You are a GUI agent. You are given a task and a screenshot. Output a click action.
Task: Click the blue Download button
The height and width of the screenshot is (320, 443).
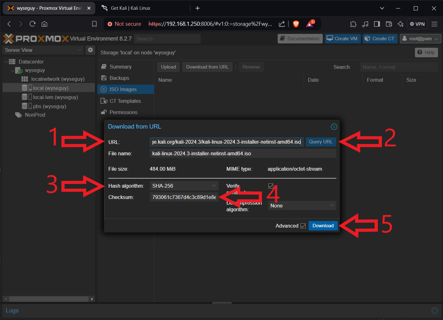pyautogui.click(x=323, y=226)
